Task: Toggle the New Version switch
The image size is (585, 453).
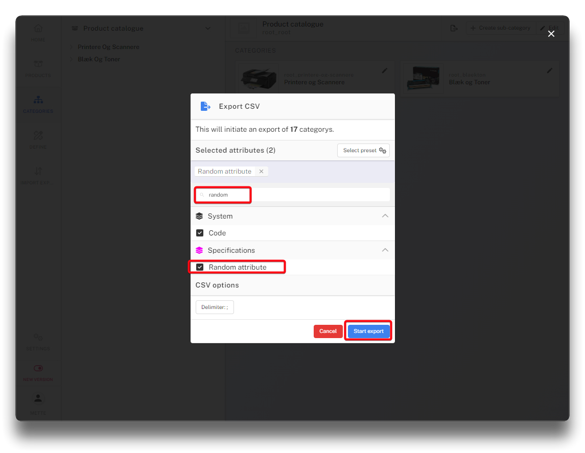Action: 38,368
